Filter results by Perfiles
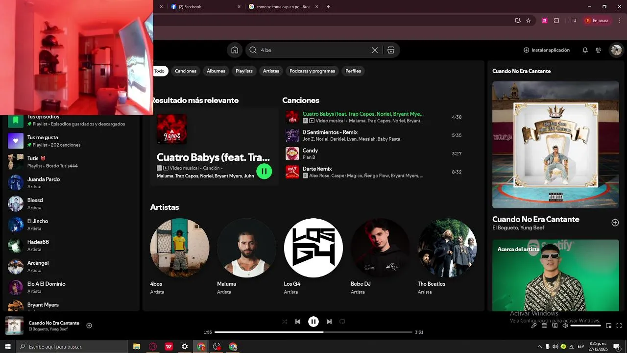 tap(353, 71)
